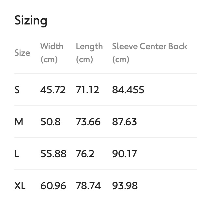Click the 73.66 length value
The width and height of the screenshot is (197, 201).
pos(88,122)
